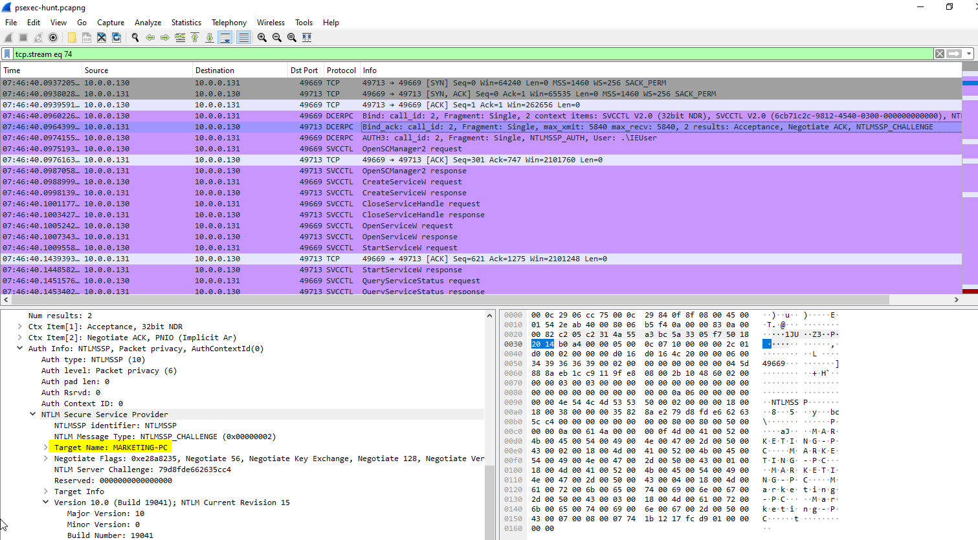Open the Edit menu
Image resolution: width=978 pixels, height=540 pixels.
[34, 23]
